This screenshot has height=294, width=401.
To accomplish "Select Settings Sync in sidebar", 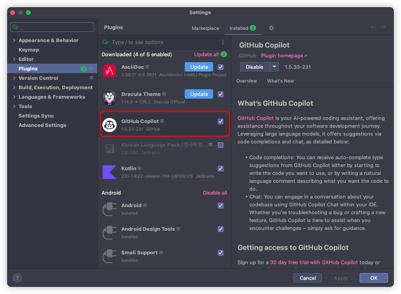I will 36,116.
